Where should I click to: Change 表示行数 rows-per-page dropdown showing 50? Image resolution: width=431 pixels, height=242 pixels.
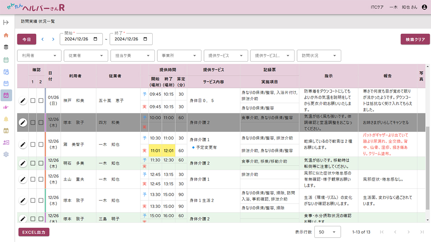click(327, 232)
